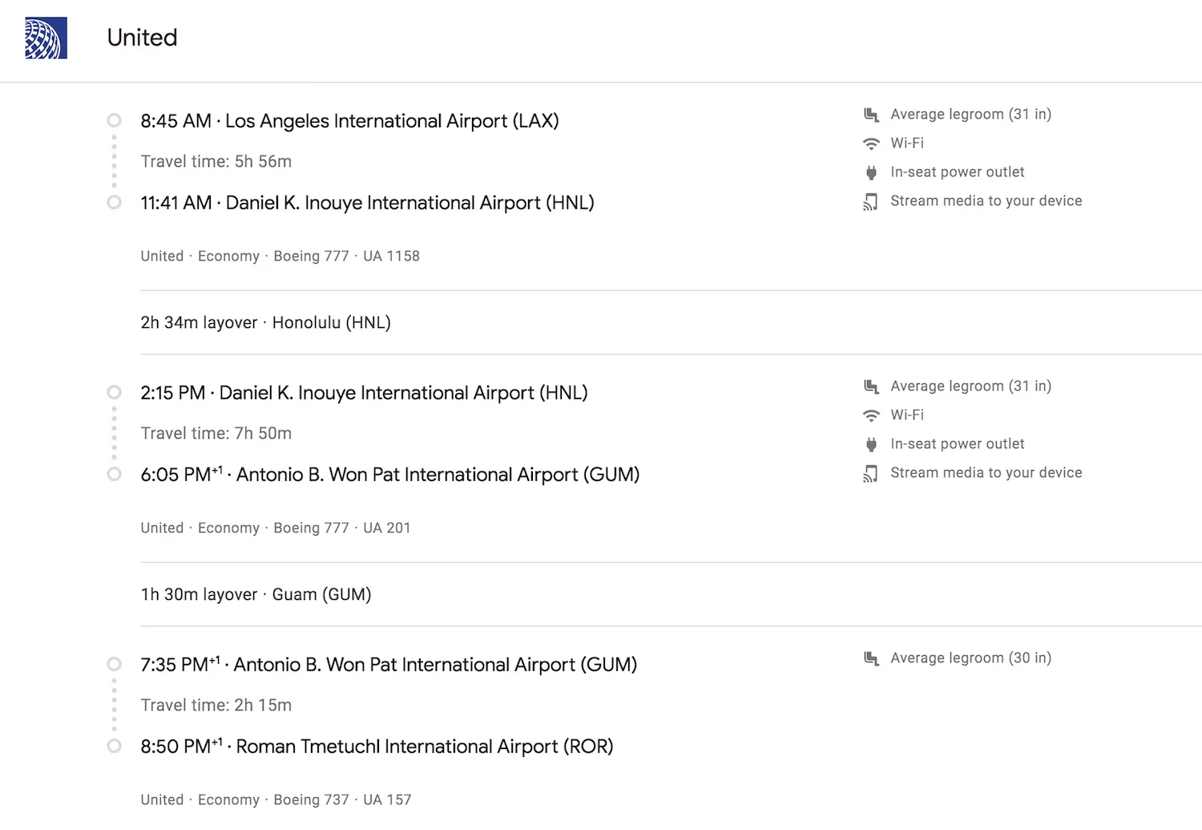Click Stream media to your device for UA 201
The width and height of the screenshot is (1202, 830).
(986, 472)
